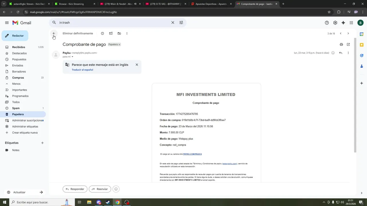Open Contacts side panel
This screenshot has width=367, height=206.
point(362,66)
